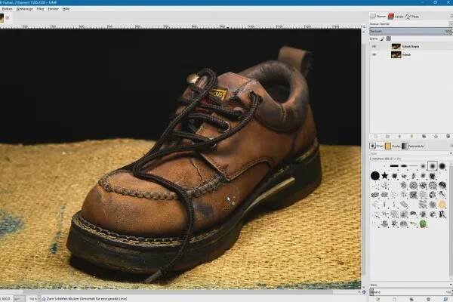Toggle the lock pixels icon in Layers panel
The image size is (453, 302).
(382, 39)
